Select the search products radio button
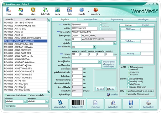Viewport: 161px width, 113px height. 29,95
